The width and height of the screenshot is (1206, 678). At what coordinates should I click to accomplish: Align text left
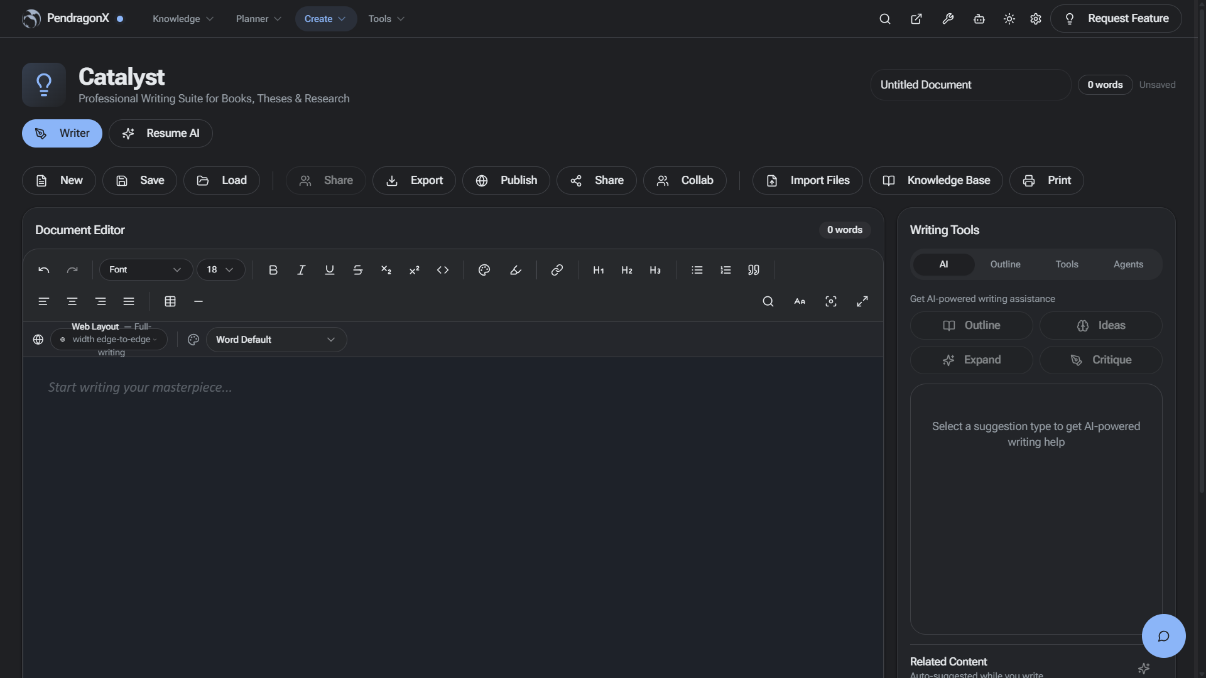point(43,301)
